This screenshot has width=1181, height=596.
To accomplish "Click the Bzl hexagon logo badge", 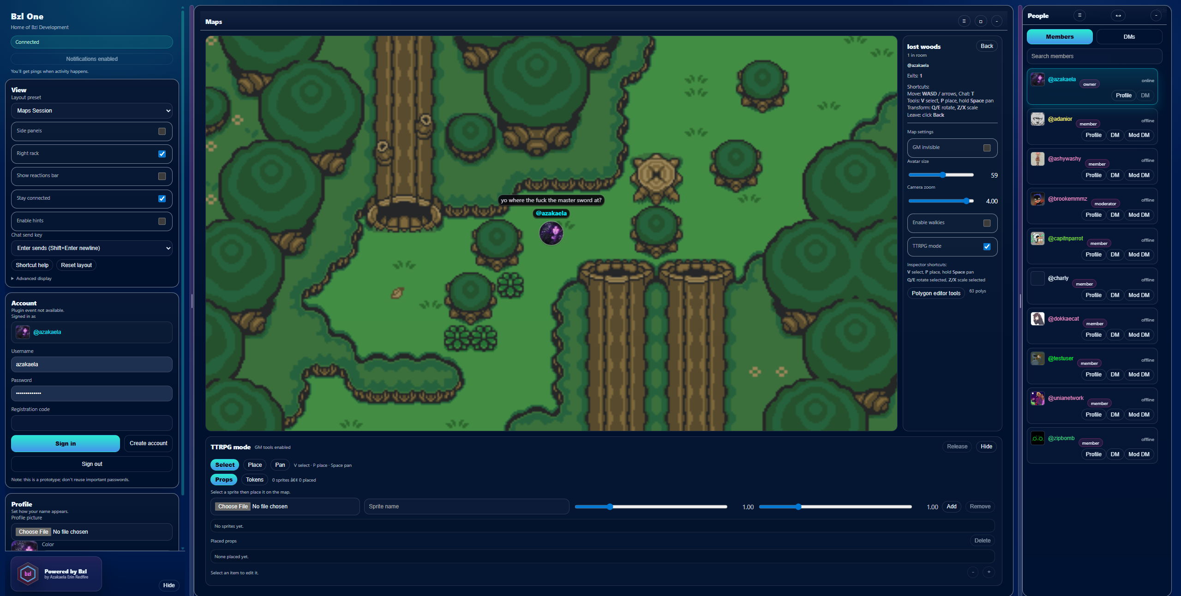I will pos(28,574).
